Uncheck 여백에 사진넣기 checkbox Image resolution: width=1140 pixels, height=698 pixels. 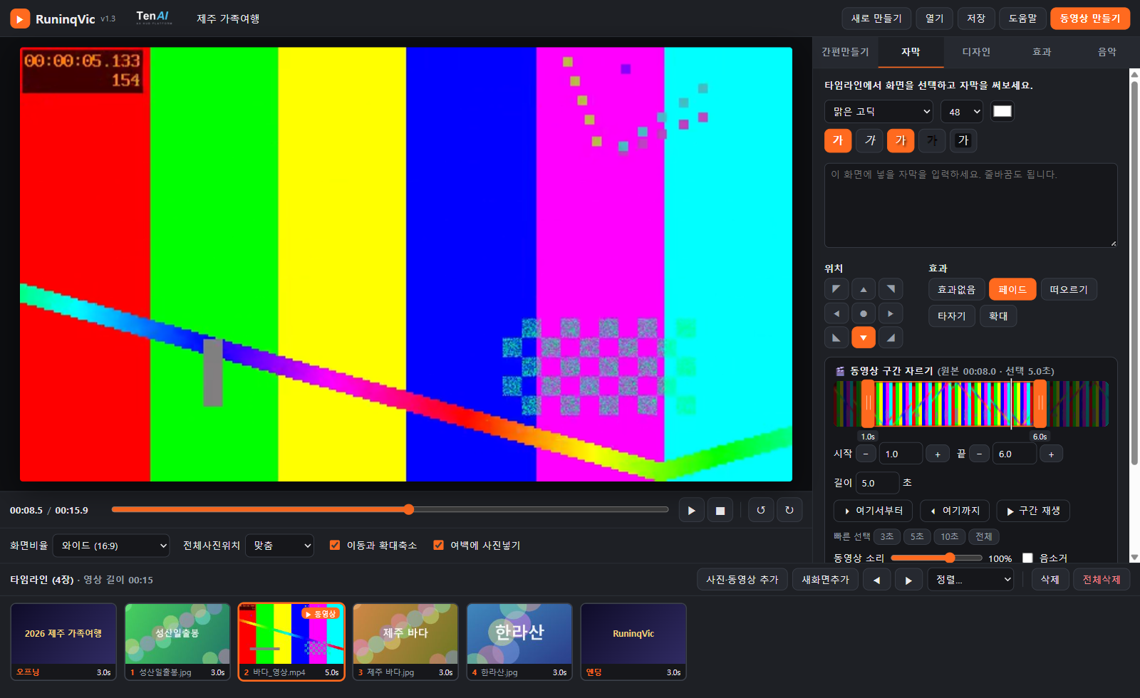pos(438,545)
